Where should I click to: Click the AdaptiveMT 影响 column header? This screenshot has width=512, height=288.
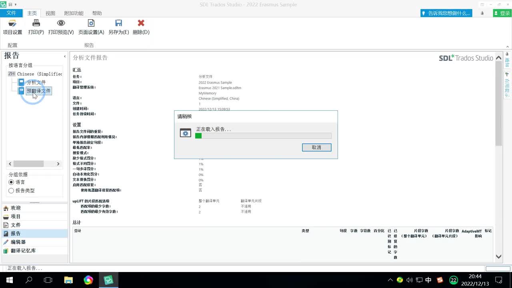click(x=472, y=234)
